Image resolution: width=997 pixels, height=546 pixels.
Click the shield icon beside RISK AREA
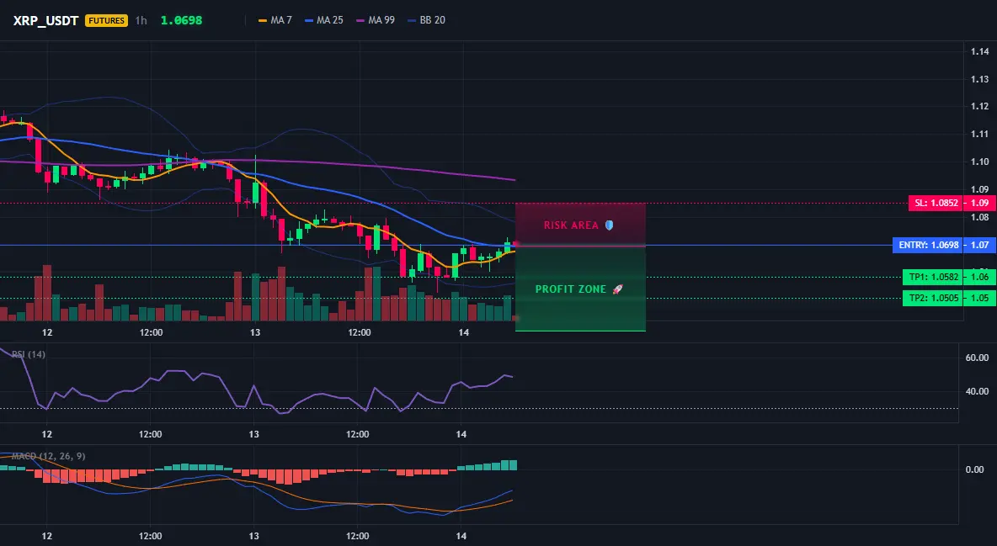click(x=609, y=225)
